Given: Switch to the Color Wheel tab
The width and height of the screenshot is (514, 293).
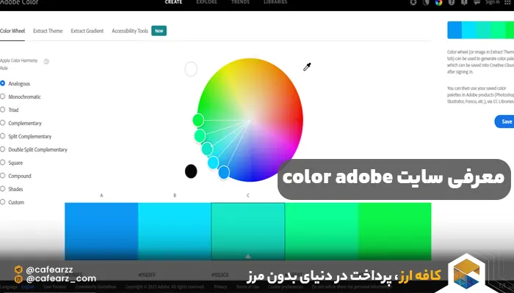Looking at the screenshot, I should (12, 31).
